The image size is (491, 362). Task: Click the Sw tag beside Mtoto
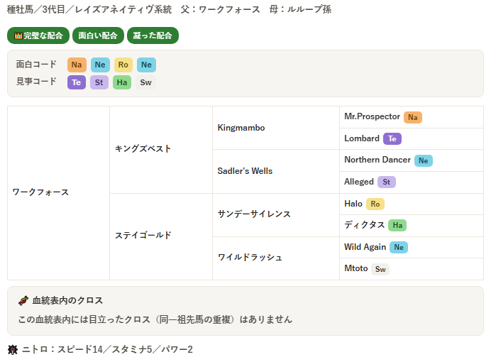[380, 269]
